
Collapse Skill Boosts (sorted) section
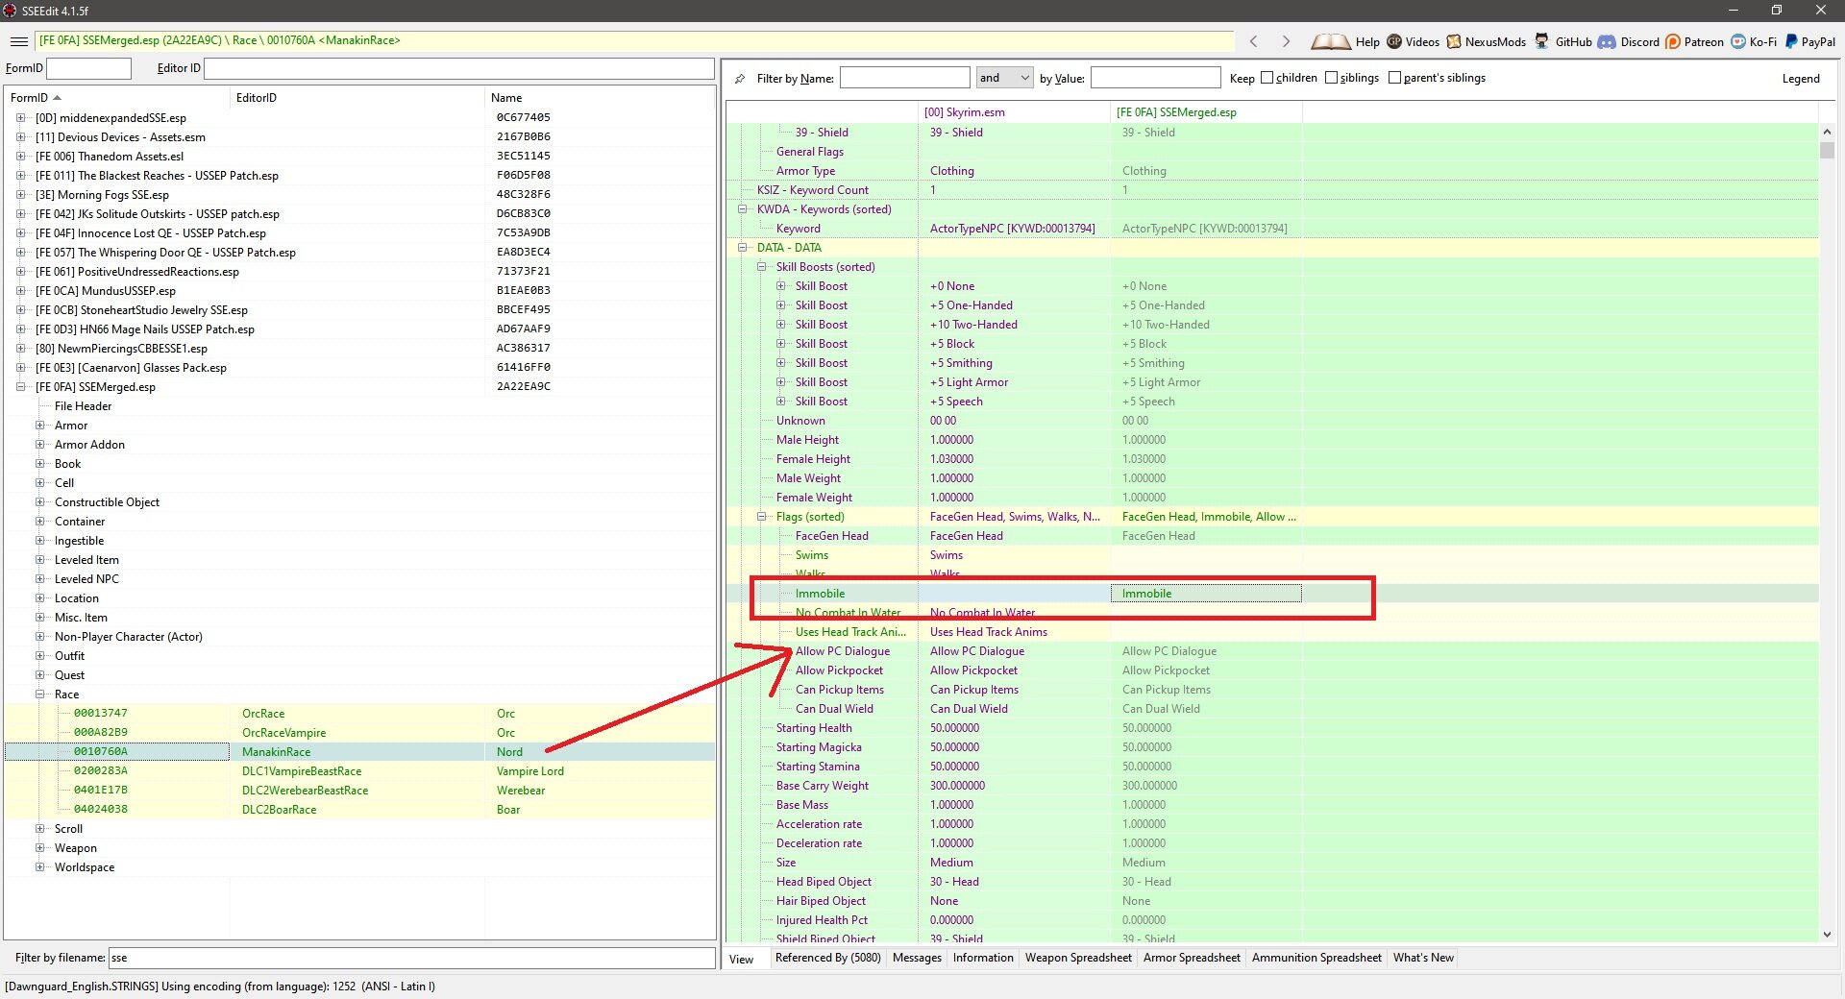(762, 267)
